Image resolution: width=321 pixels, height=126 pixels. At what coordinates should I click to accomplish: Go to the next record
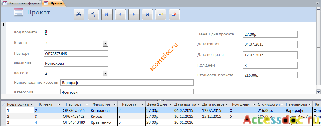[134, 14]
